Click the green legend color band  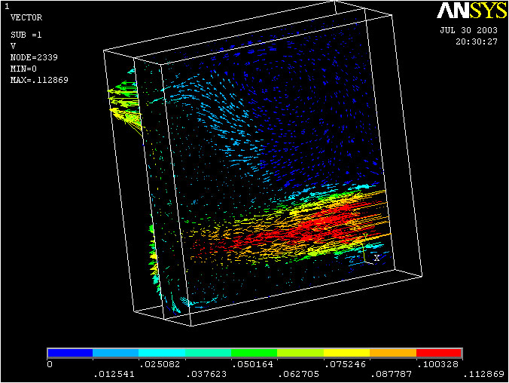(x=254, y=353)
